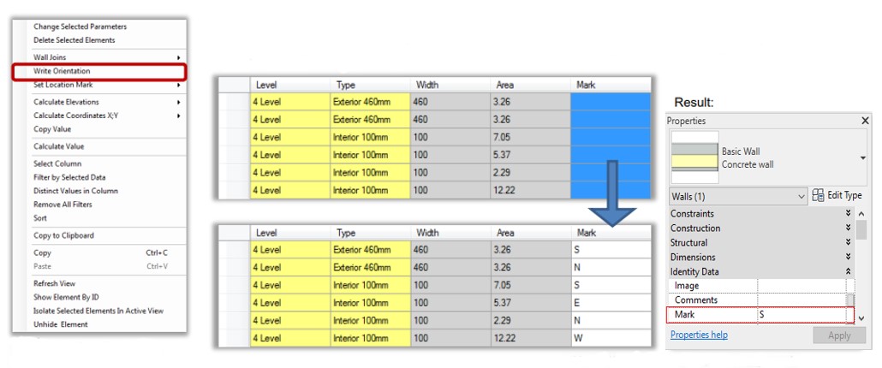Click Isolate Selected Elements In Active View
The image size is (882, 368).
coord(98,311)
